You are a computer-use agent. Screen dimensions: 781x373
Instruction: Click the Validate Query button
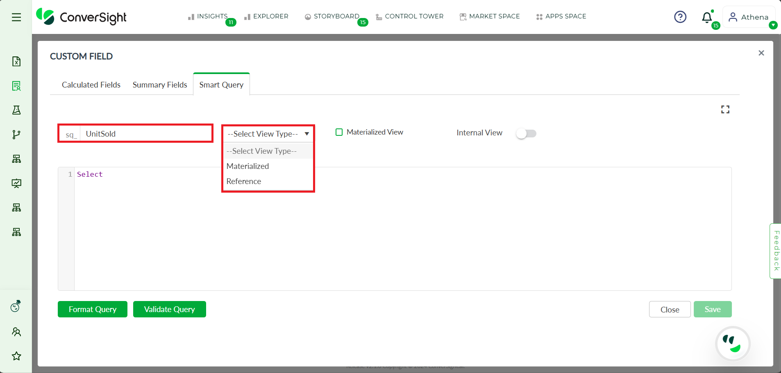(x=170, y=309)
